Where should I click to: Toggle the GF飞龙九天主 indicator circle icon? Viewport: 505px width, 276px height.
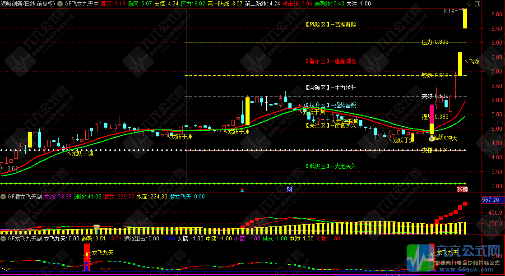click(x=60, y=4)
